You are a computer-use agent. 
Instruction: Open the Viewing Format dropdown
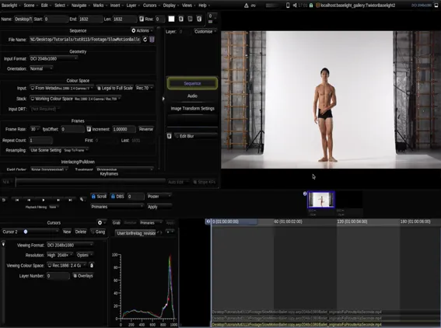(x=70, y=245)
